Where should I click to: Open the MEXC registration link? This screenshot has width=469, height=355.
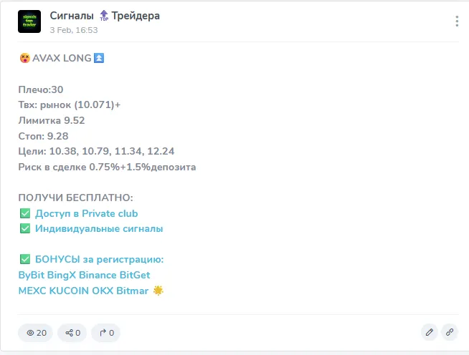32,291
